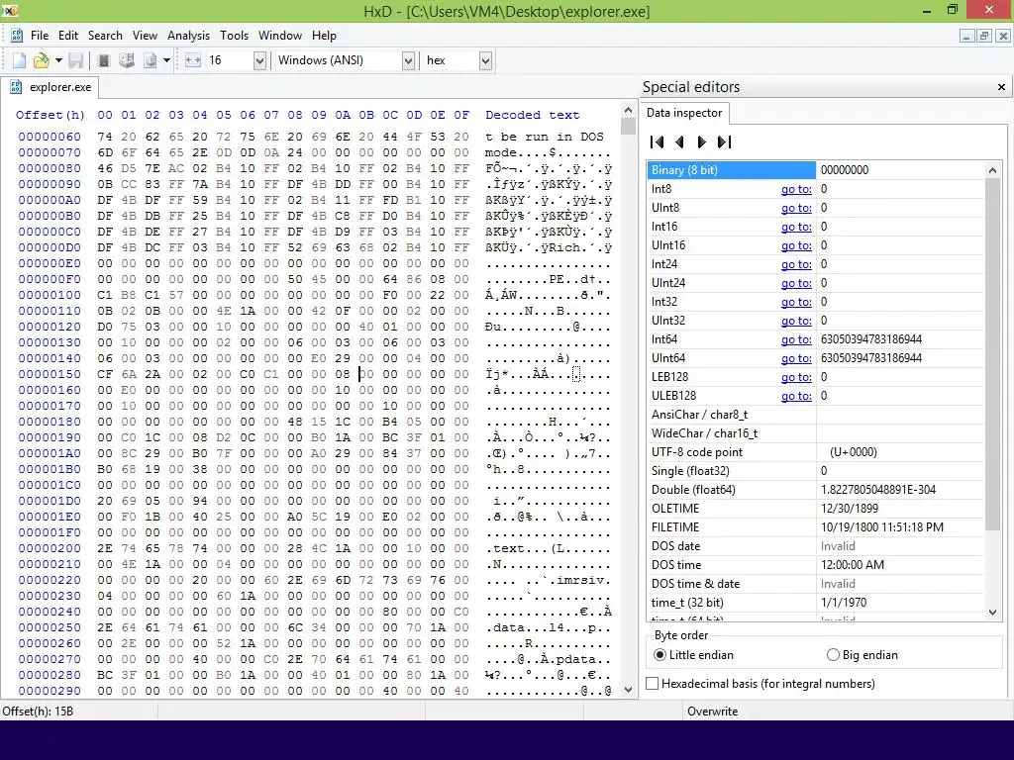Click the DOS time value 12:00:00 AM
Image resolution: width=1014 pixels, height=760 pixels.
[853, 565]
